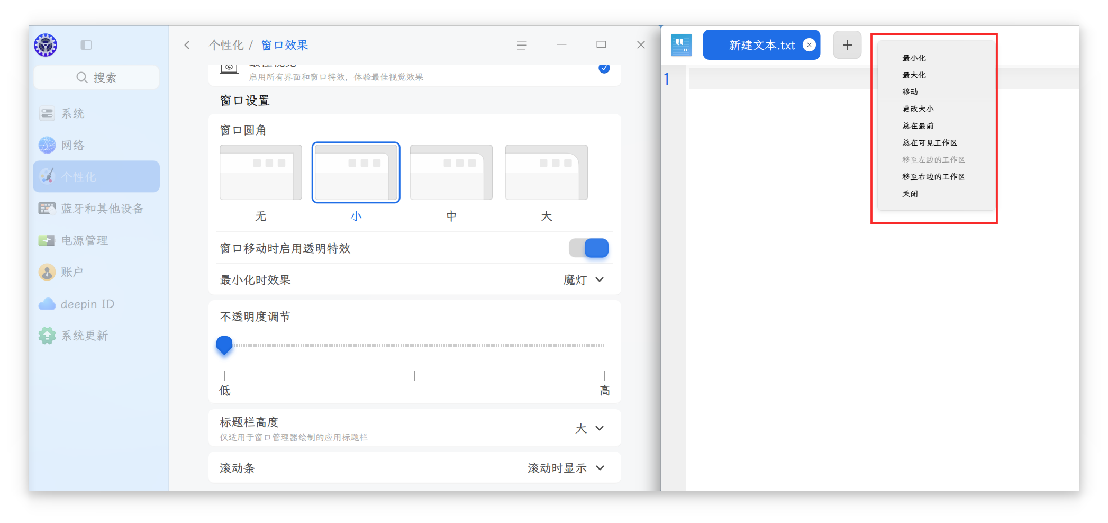Choose 最小化 from the context menu
1108x523 pixels.
937,58
